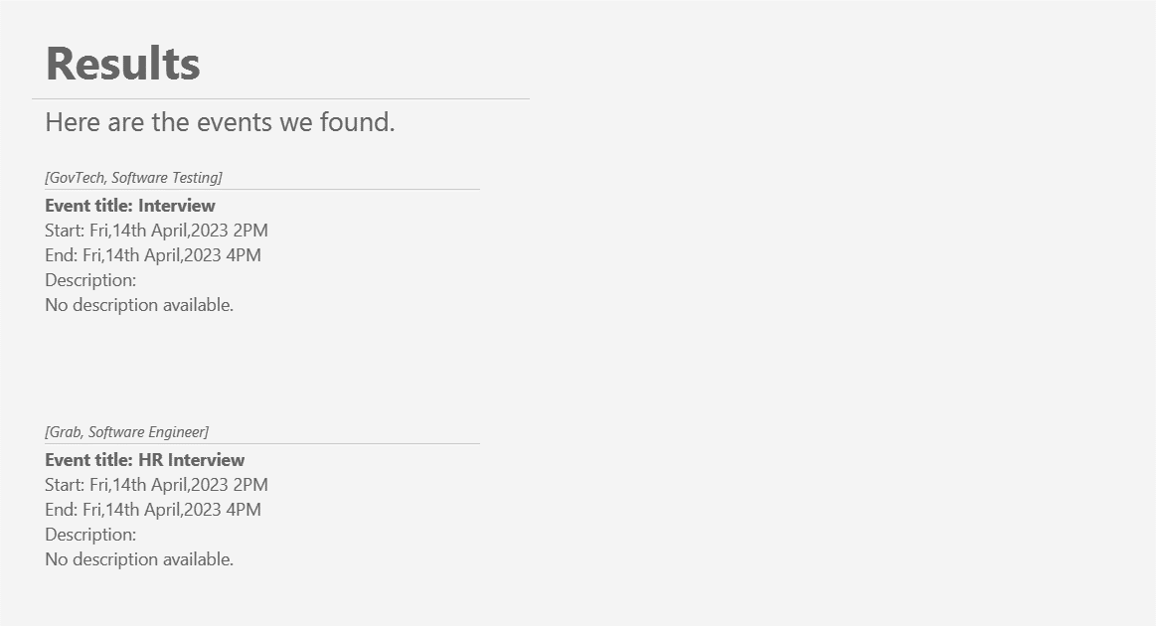Click the Results heading

click(122, 64)
